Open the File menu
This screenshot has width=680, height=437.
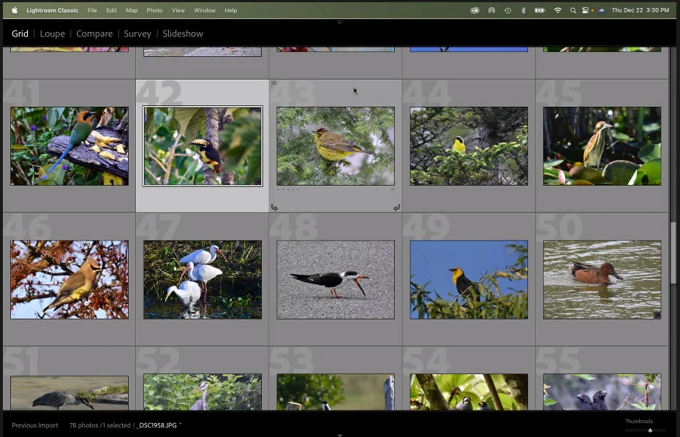(92, 10)
